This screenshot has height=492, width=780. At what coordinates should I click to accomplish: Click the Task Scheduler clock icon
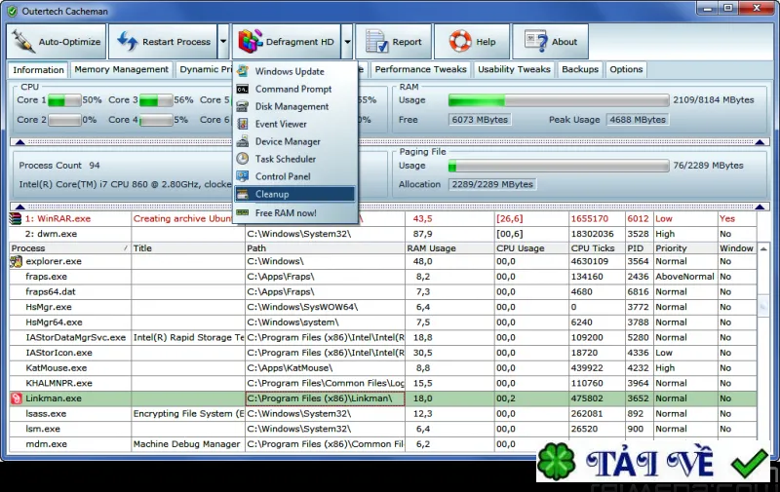pos(242,159)
